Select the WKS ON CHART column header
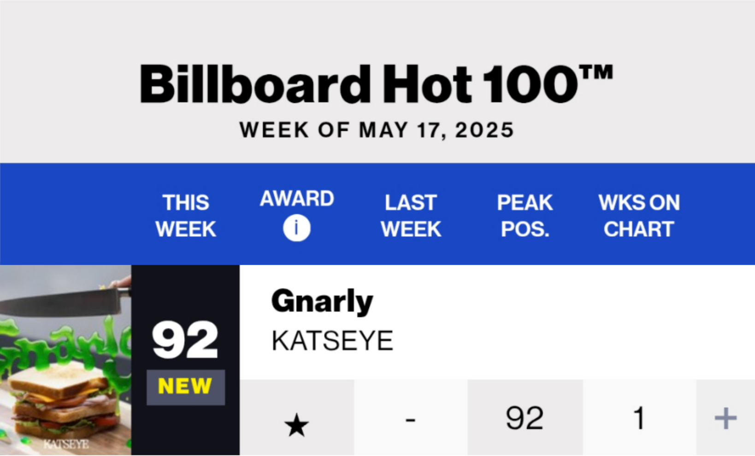 (639, 216)
